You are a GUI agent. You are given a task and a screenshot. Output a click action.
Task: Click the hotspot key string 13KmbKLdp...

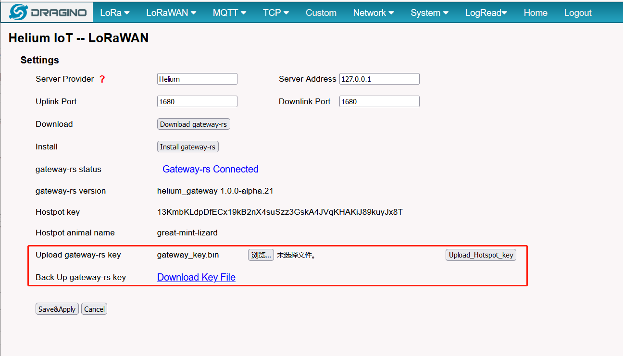[x=280, y=212]
